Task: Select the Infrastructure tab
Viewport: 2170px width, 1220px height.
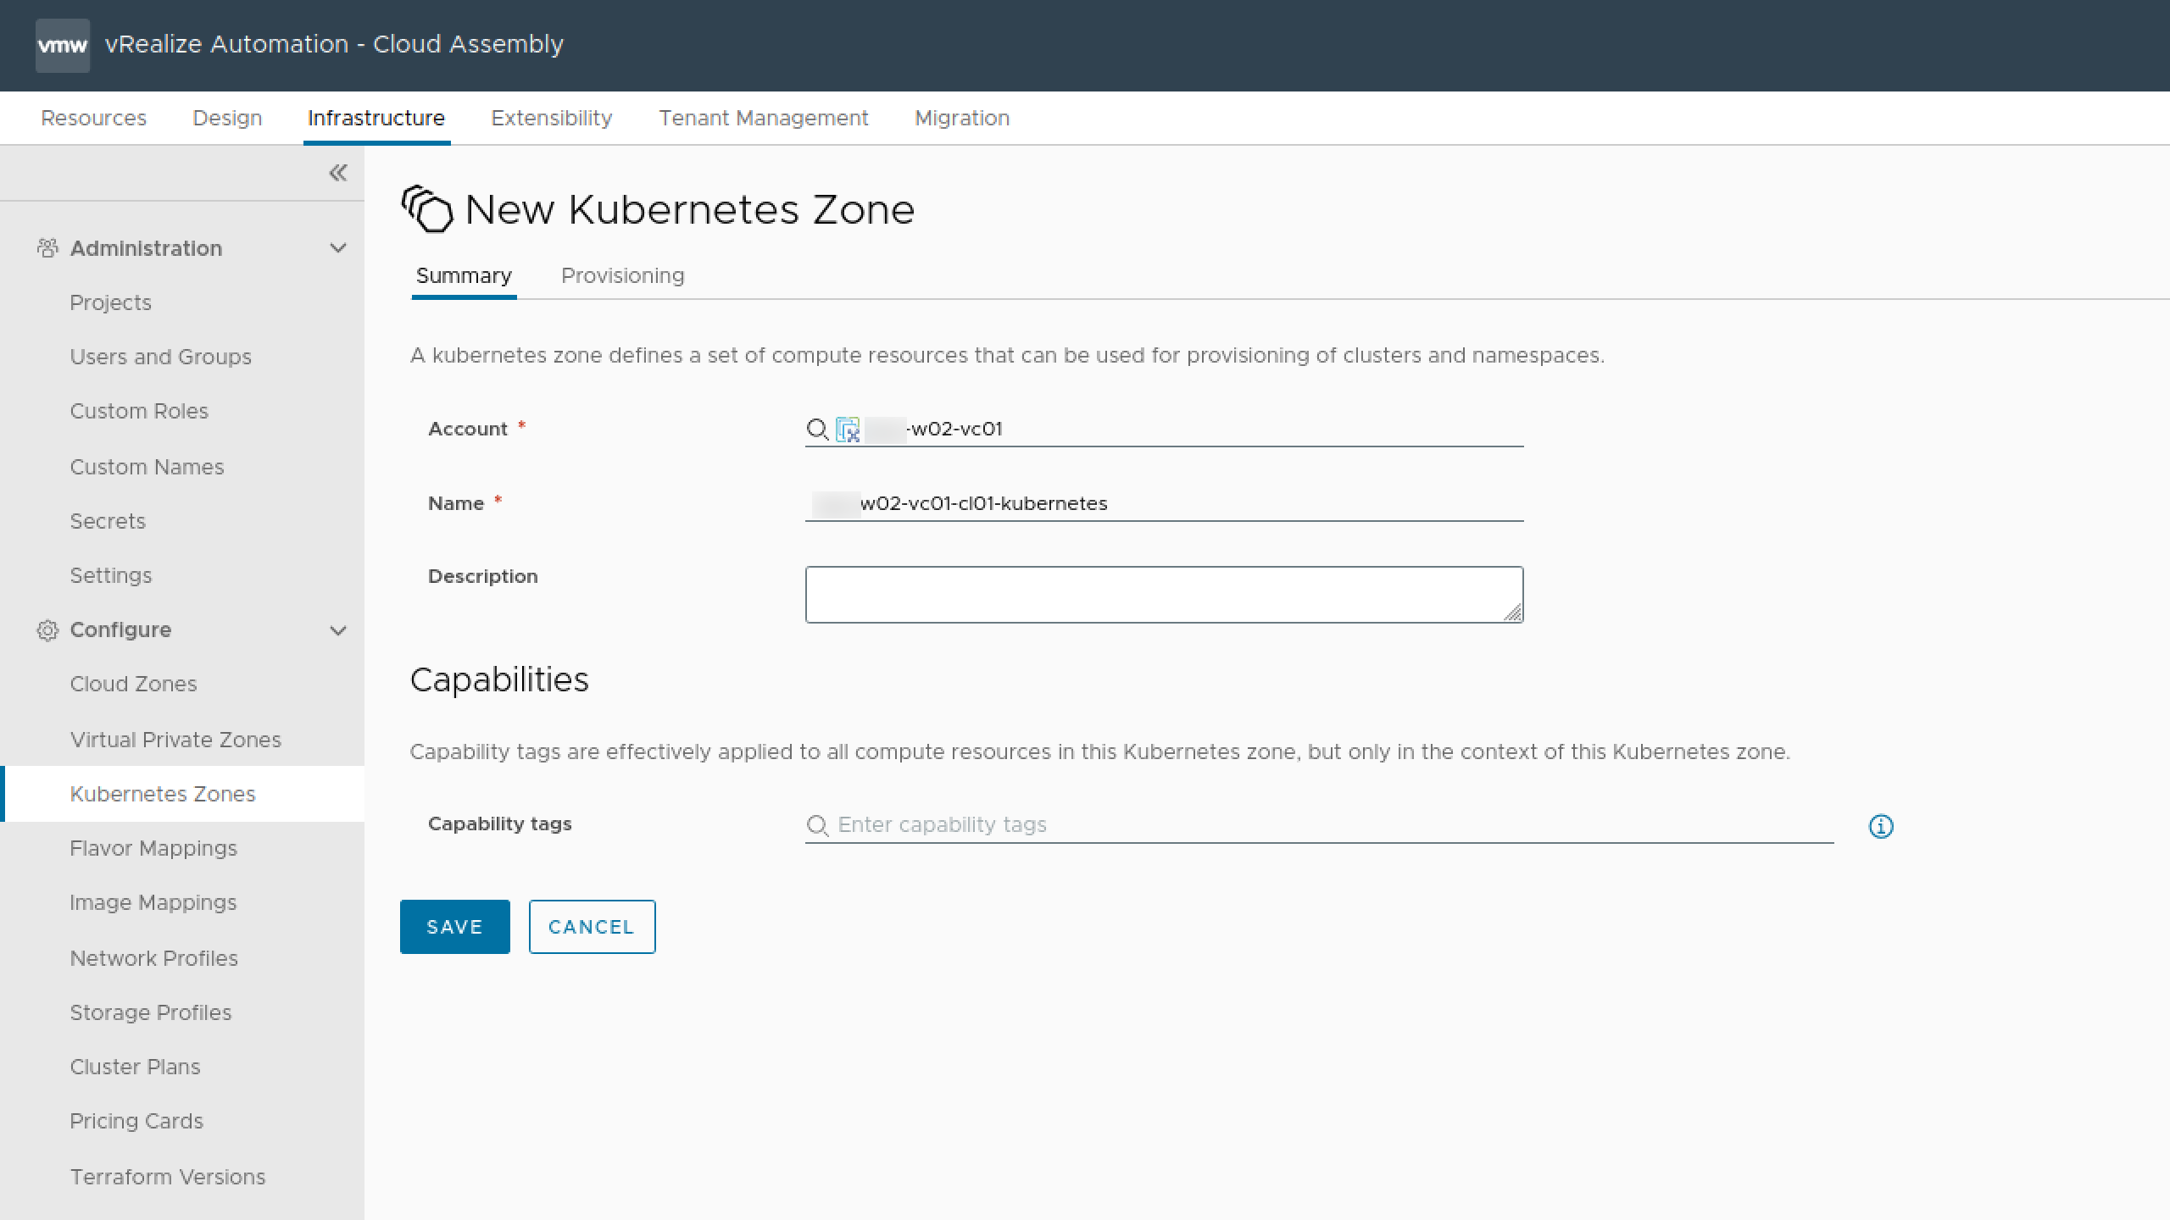Action: pos(376,118)
